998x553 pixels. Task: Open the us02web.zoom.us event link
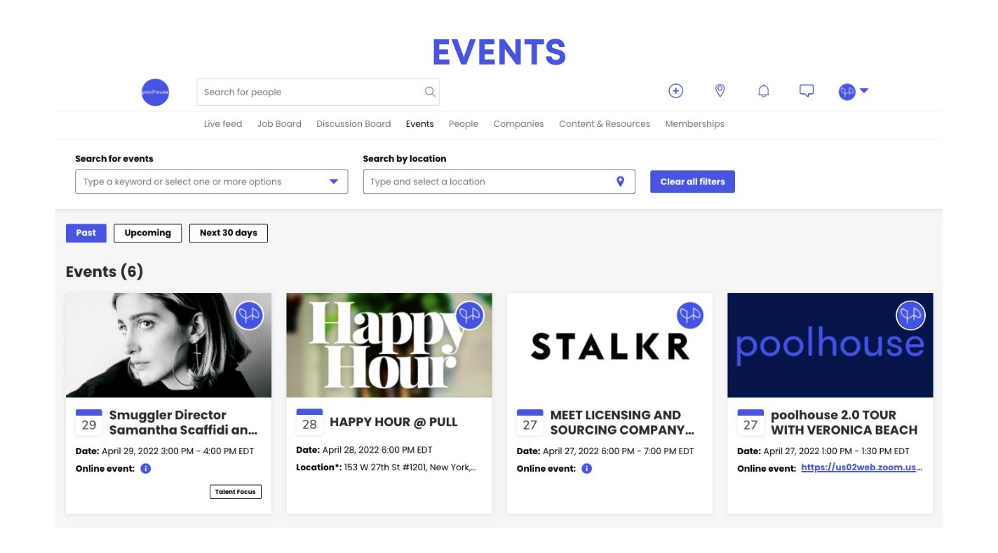pos(862,467)
